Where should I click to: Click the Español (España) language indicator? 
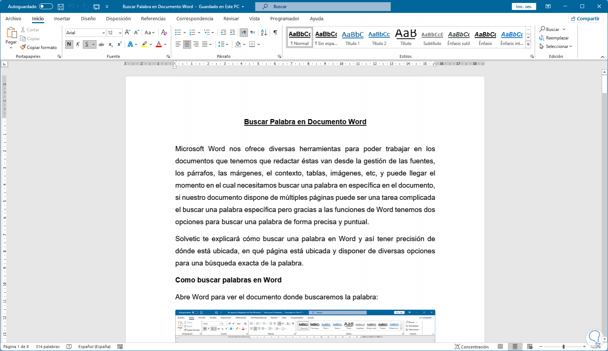tap(94, 347)
